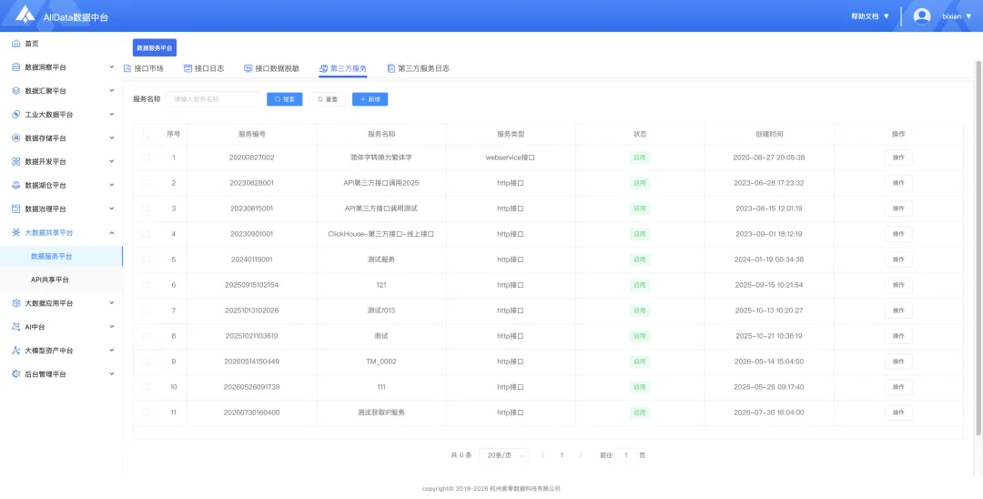Click the AI中台 sidebar icon
The width and height of the screenshot is (983, 499).
pyautogui.click(x=16, y=327)
